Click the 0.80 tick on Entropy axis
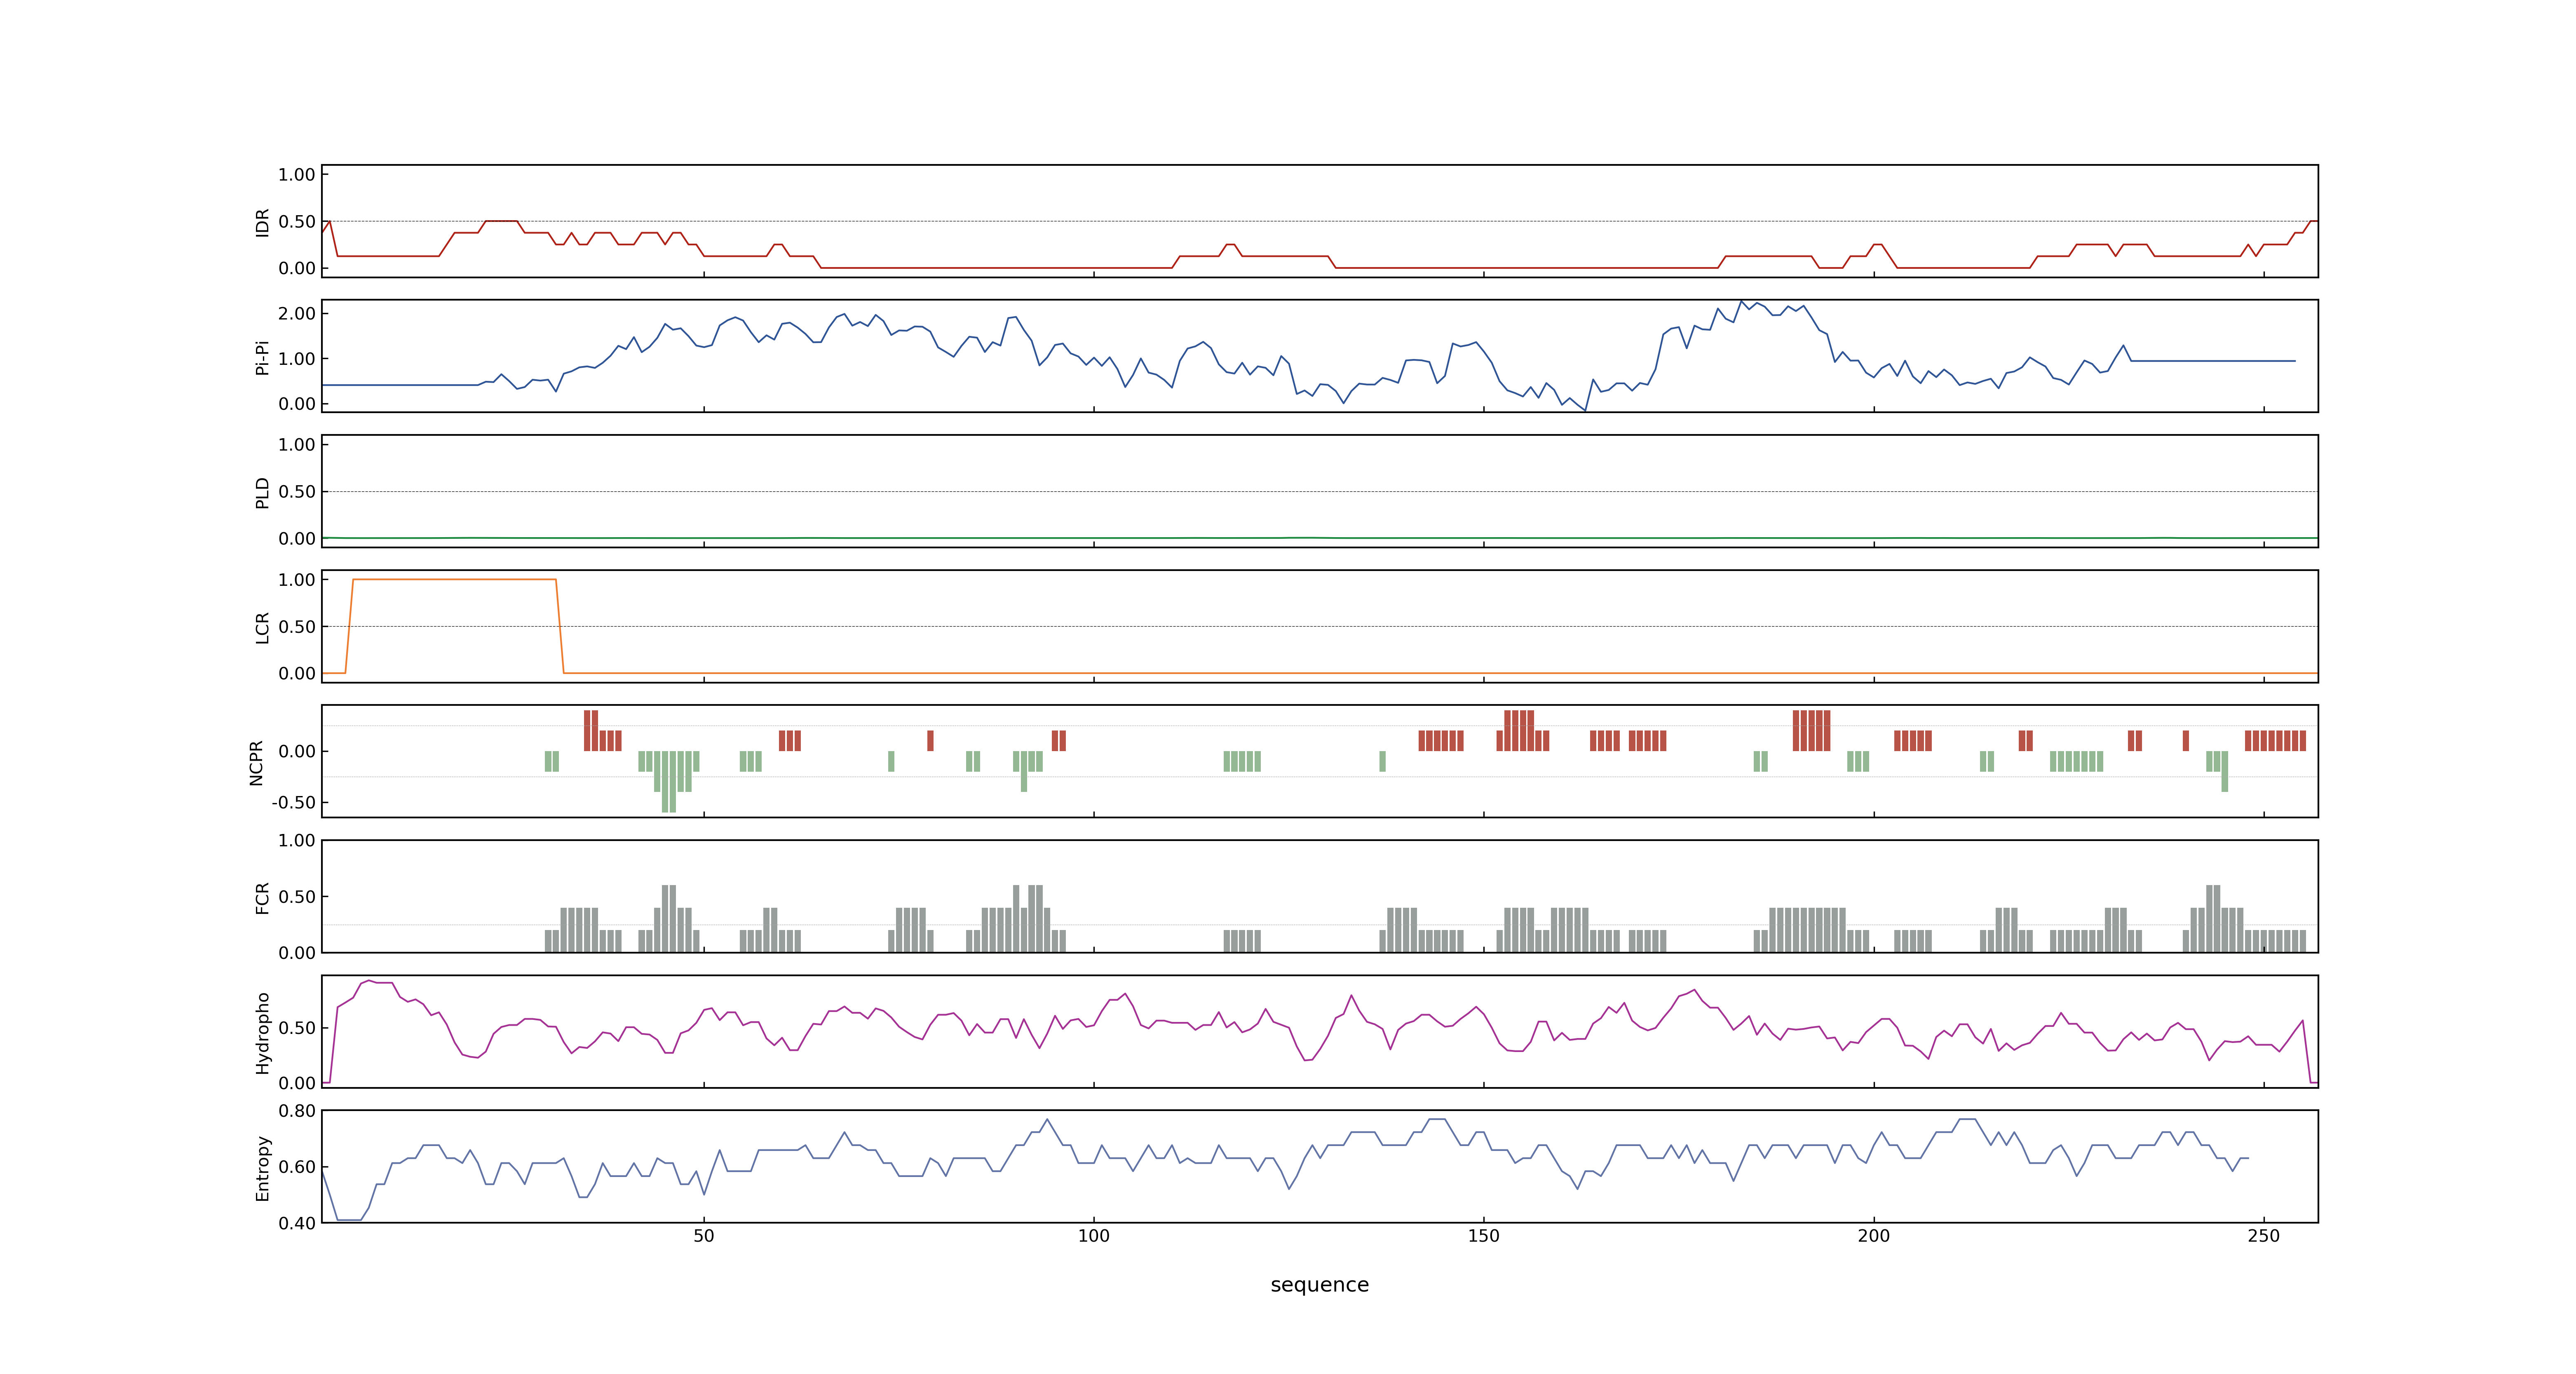 tap(297, 1110)
